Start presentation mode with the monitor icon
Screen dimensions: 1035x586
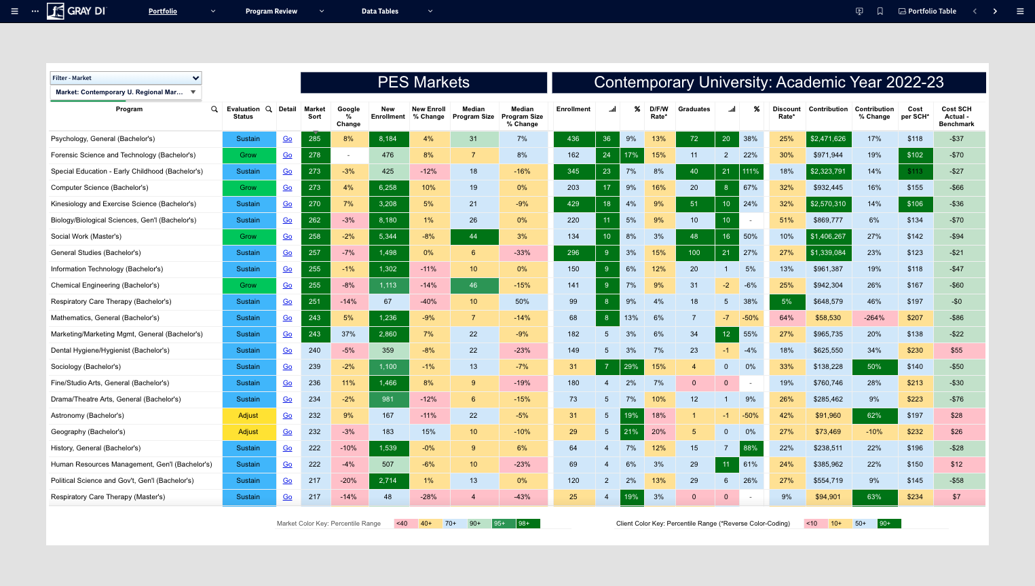pyautogui.click(x=859, y=12)
